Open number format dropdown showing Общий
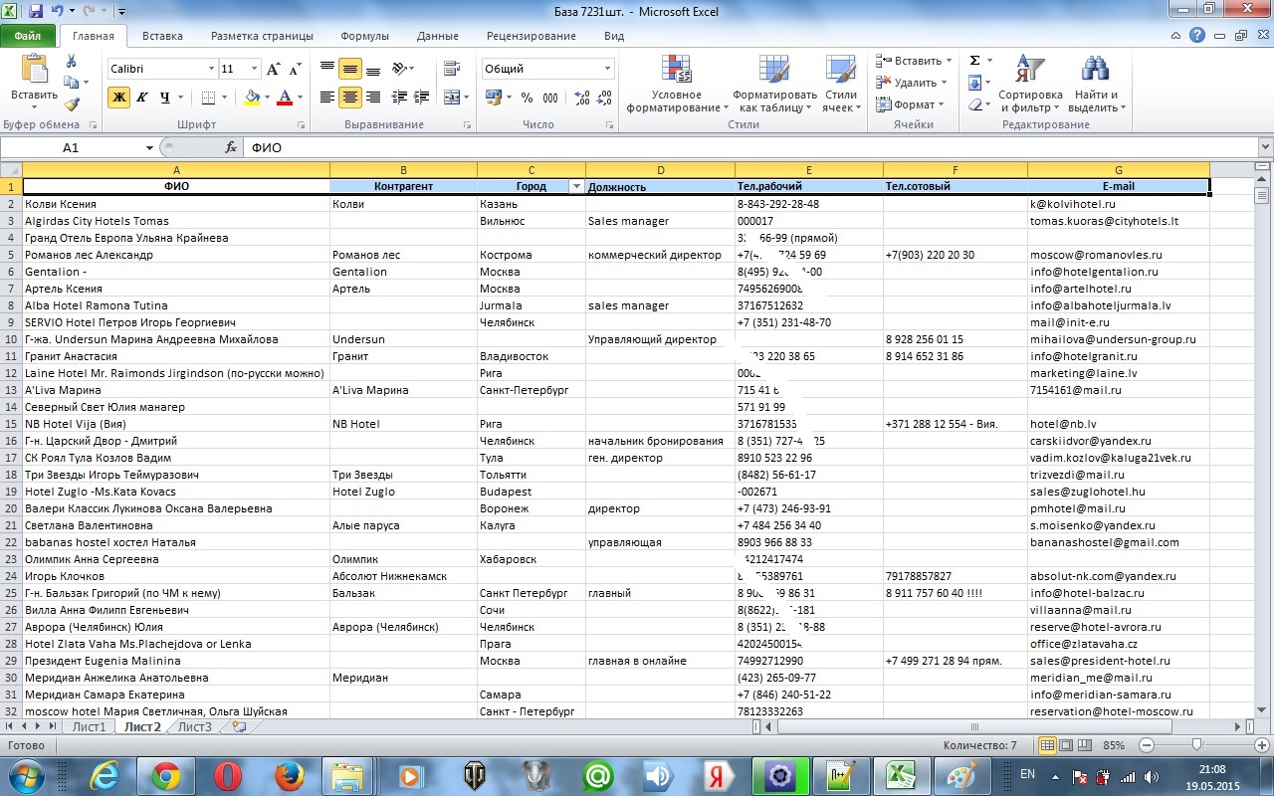The image size is (1274, 796). [607, 69]
